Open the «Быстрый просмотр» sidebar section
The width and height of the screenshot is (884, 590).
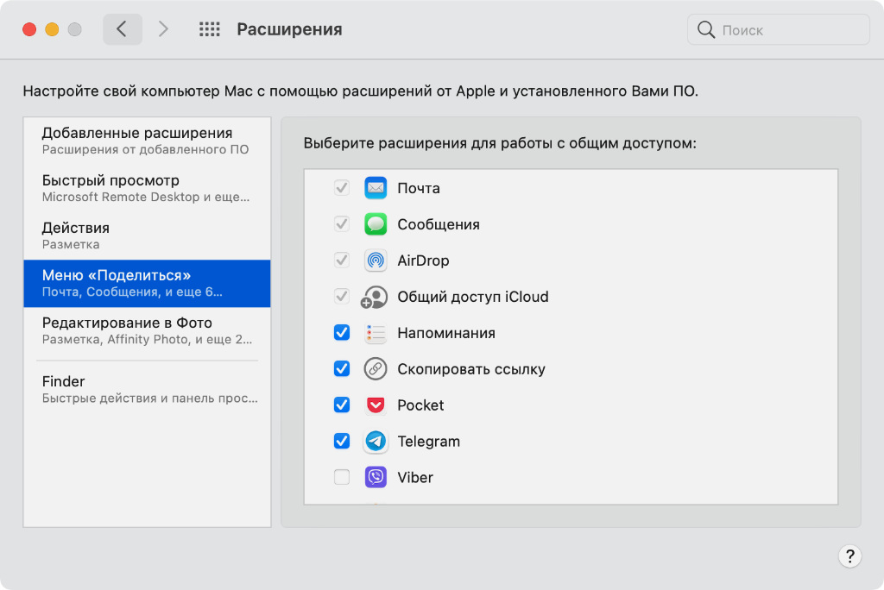(147, 188)
